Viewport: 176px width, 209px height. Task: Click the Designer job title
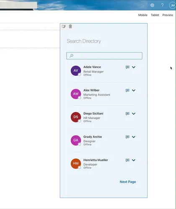pyautogui.click(x=89, y=141)
